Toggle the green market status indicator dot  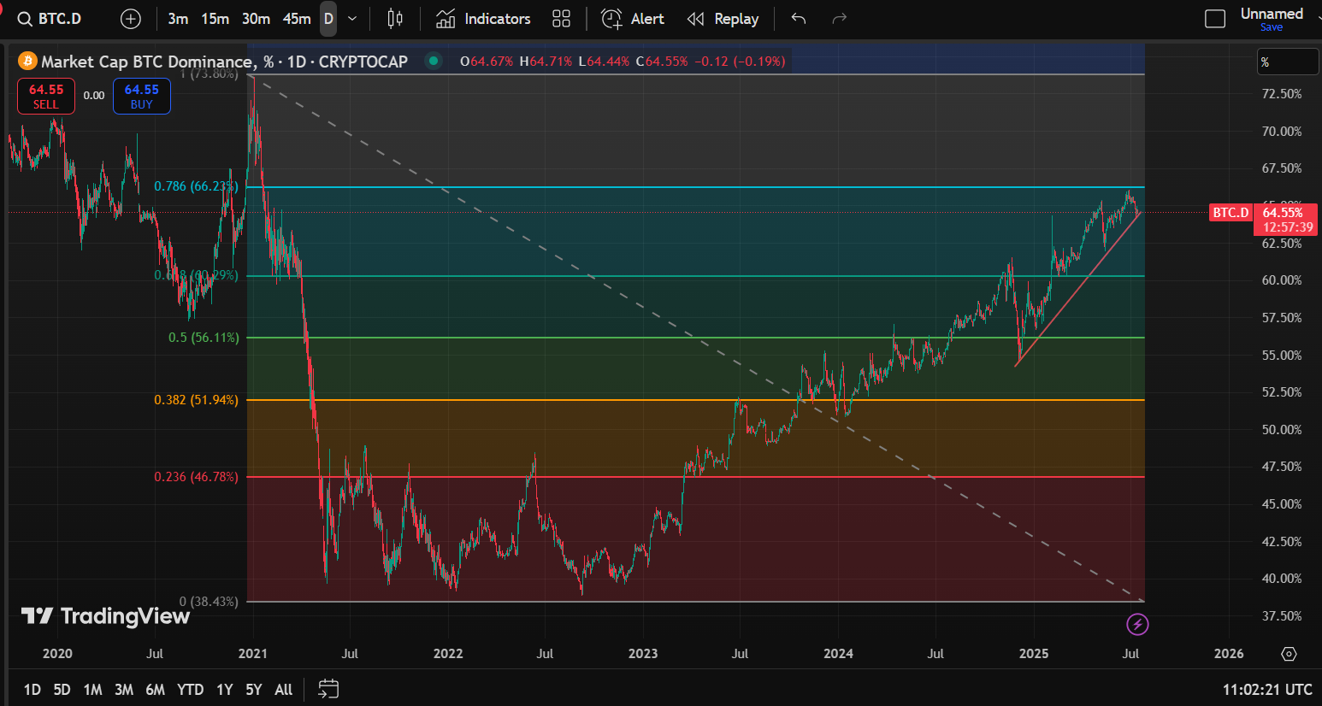coord(434,61)
